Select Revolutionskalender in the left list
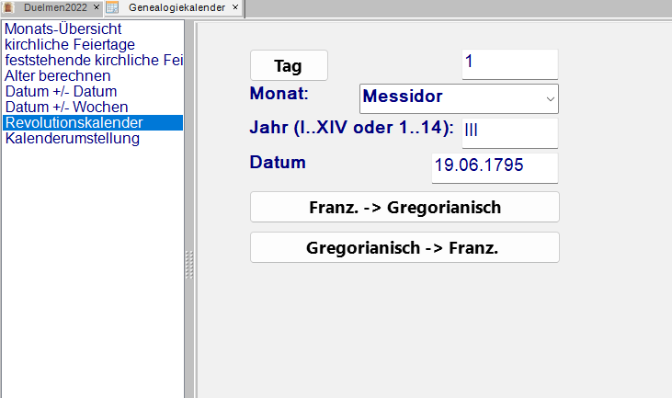The width and height of the screenshot is (672, 398). 74,123
